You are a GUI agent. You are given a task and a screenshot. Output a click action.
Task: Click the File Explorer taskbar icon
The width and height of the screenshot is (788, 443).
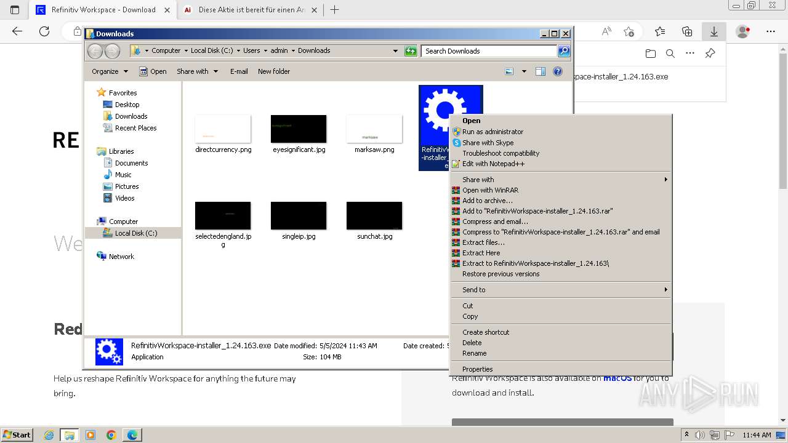(70, 435)
